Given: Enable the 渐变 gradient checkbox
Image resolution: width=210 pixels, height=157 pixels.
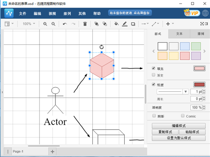Looking at the screenshot, I should point(154,75).
